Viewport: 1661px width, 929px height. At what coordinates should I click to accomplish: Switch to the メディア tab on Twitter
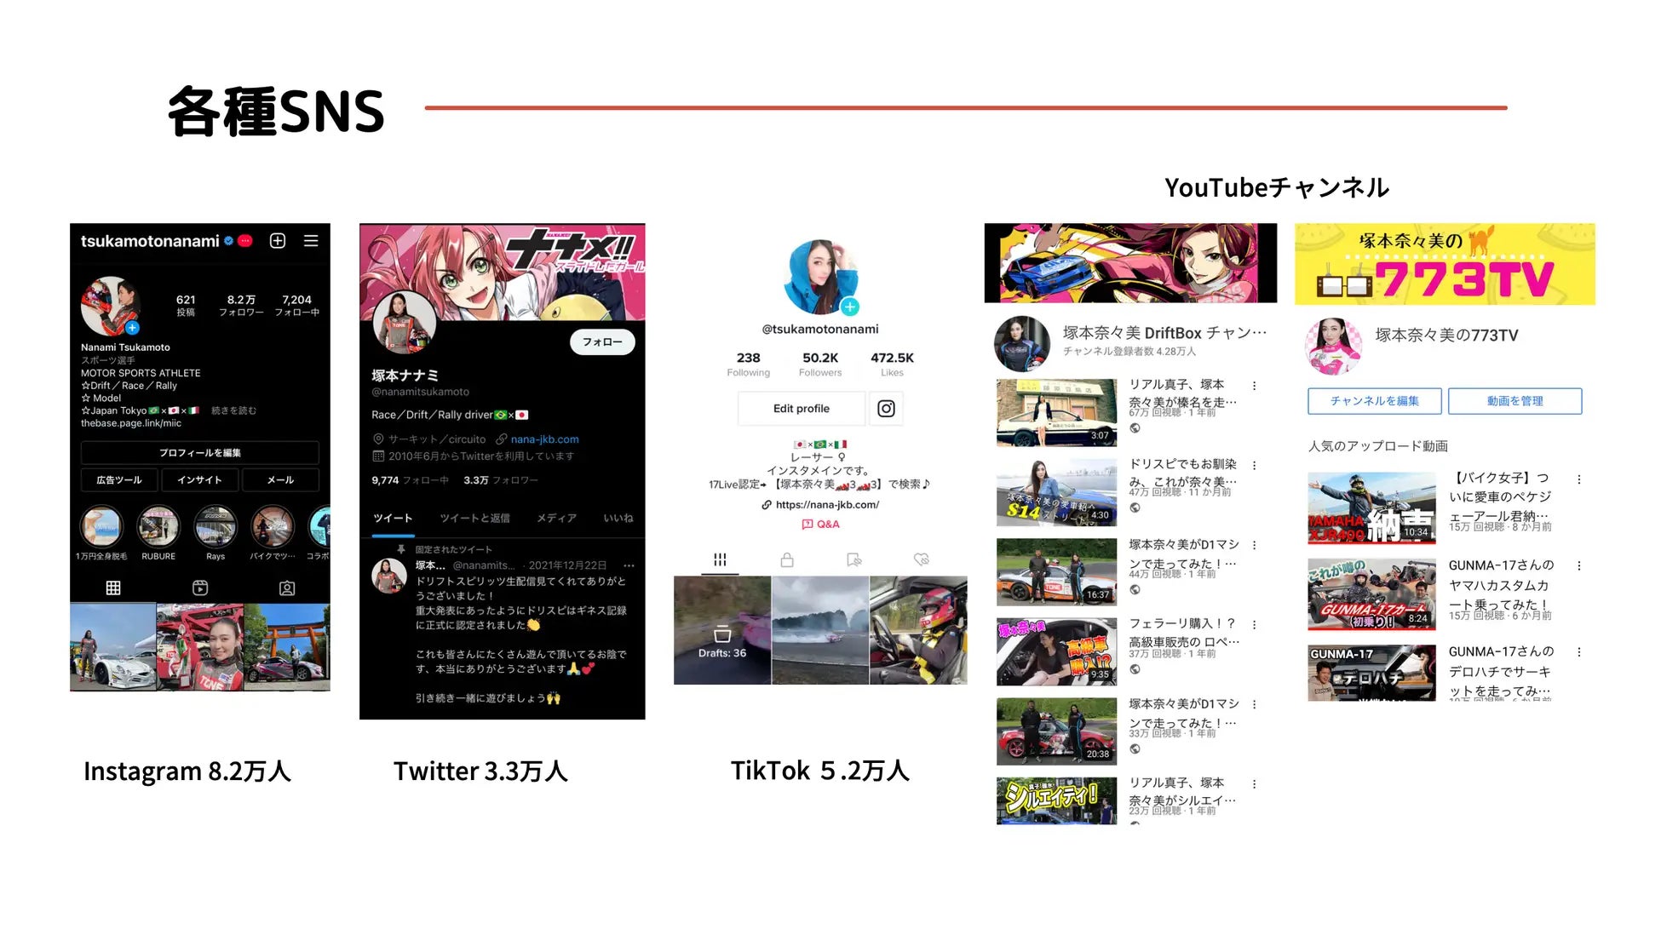(x=556, y=518)
